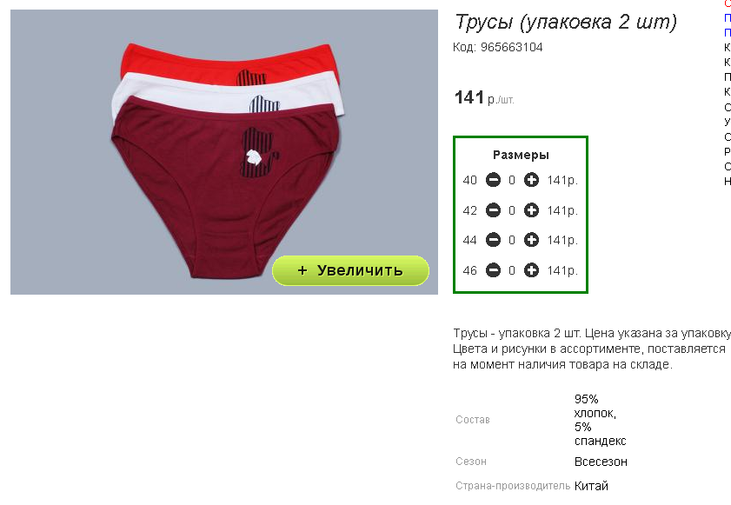Decrease quantity for size 44
This screenshot has height=505, width=731.
click(493, 240)
